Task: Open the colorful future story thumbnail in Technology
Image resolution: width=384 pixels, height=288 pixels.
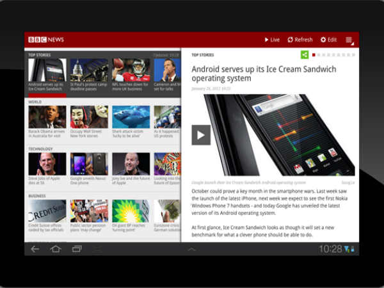Action: pos(167,164)
